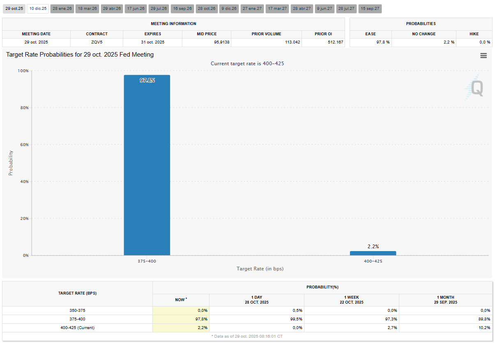Viewport: 495px width, 343px height.
Task: Click the HIKE column header
Action: (474, 34)
